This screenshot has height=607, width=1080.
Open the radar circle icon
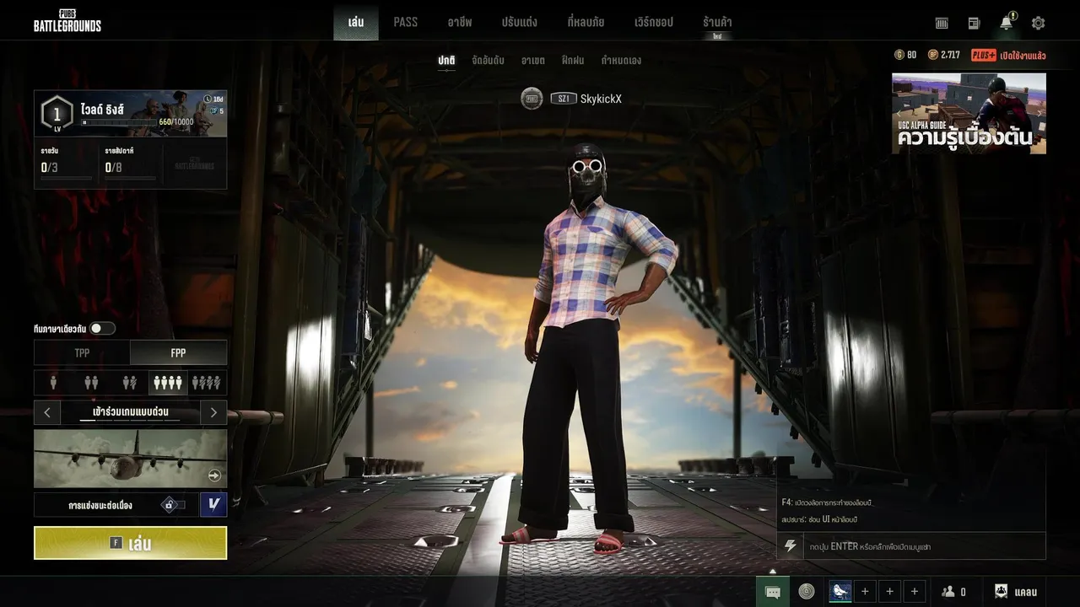(x=807, y=592)
